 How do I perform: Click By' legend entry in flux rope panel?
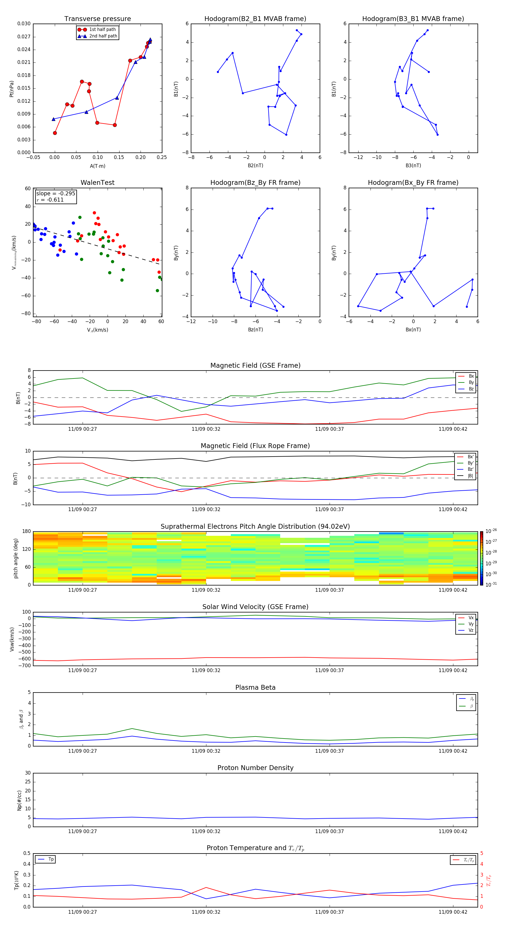(466, 463)
